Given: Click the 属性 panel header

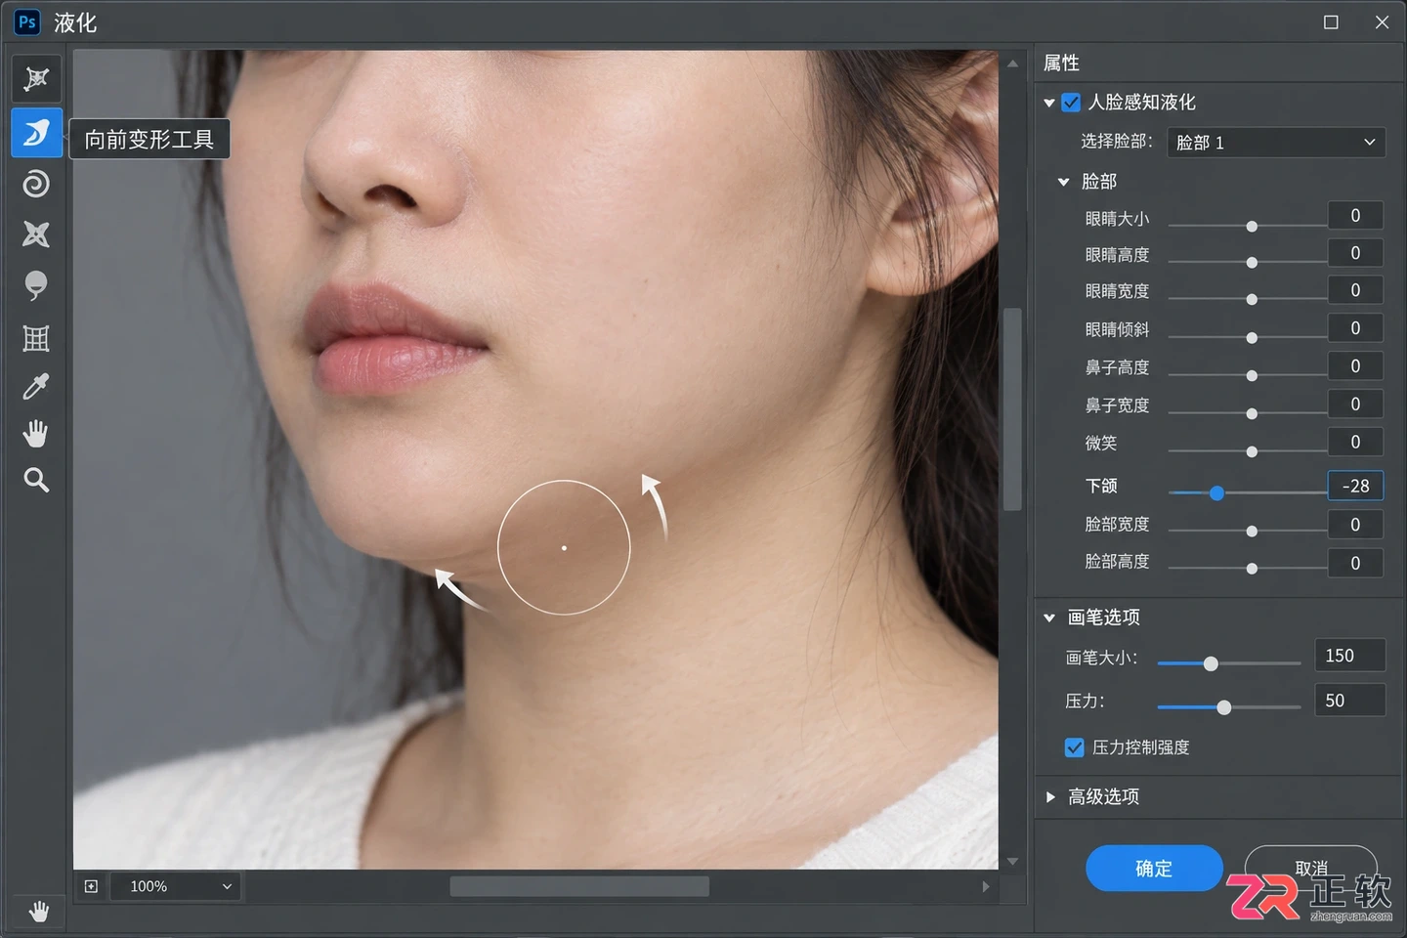Looking at the screenshot, I should click(1061, 63).
